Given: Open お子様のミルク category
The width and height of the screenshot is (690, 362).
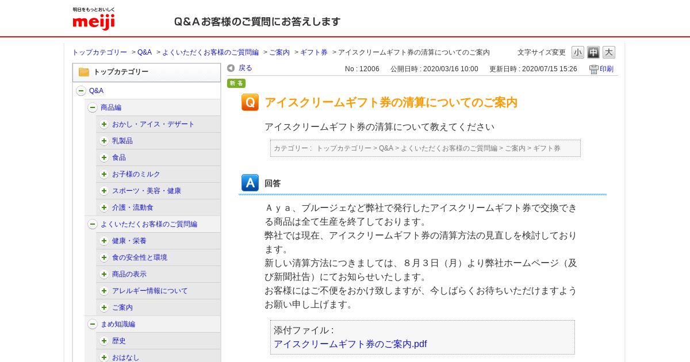Looking at the screenshot, I should [x=136, y=174].
